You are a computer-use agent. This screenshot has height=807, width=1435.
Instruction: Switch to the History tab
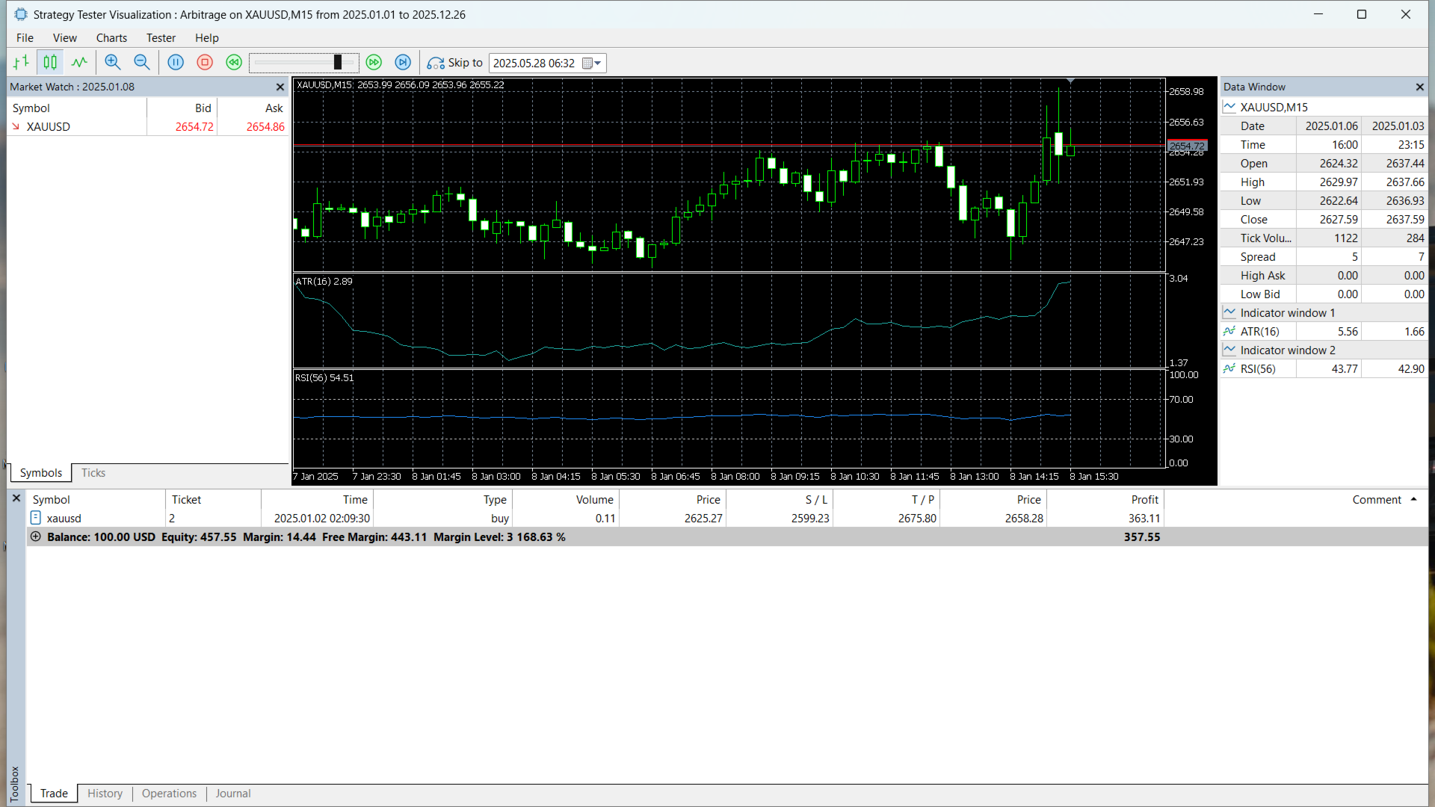pyautogui.click(x=105, y=794)
